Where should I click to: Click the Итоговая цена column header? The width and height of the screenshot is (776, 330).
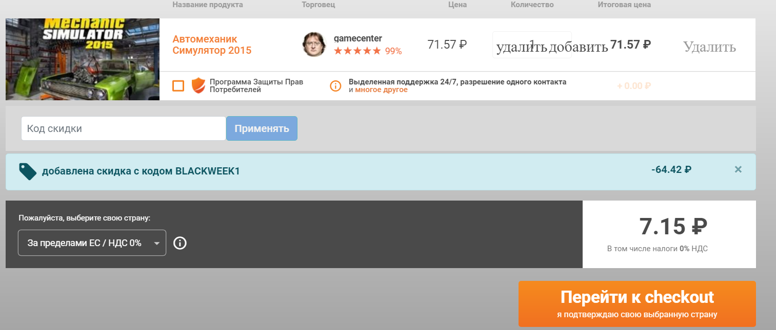[x=624, y=5]
